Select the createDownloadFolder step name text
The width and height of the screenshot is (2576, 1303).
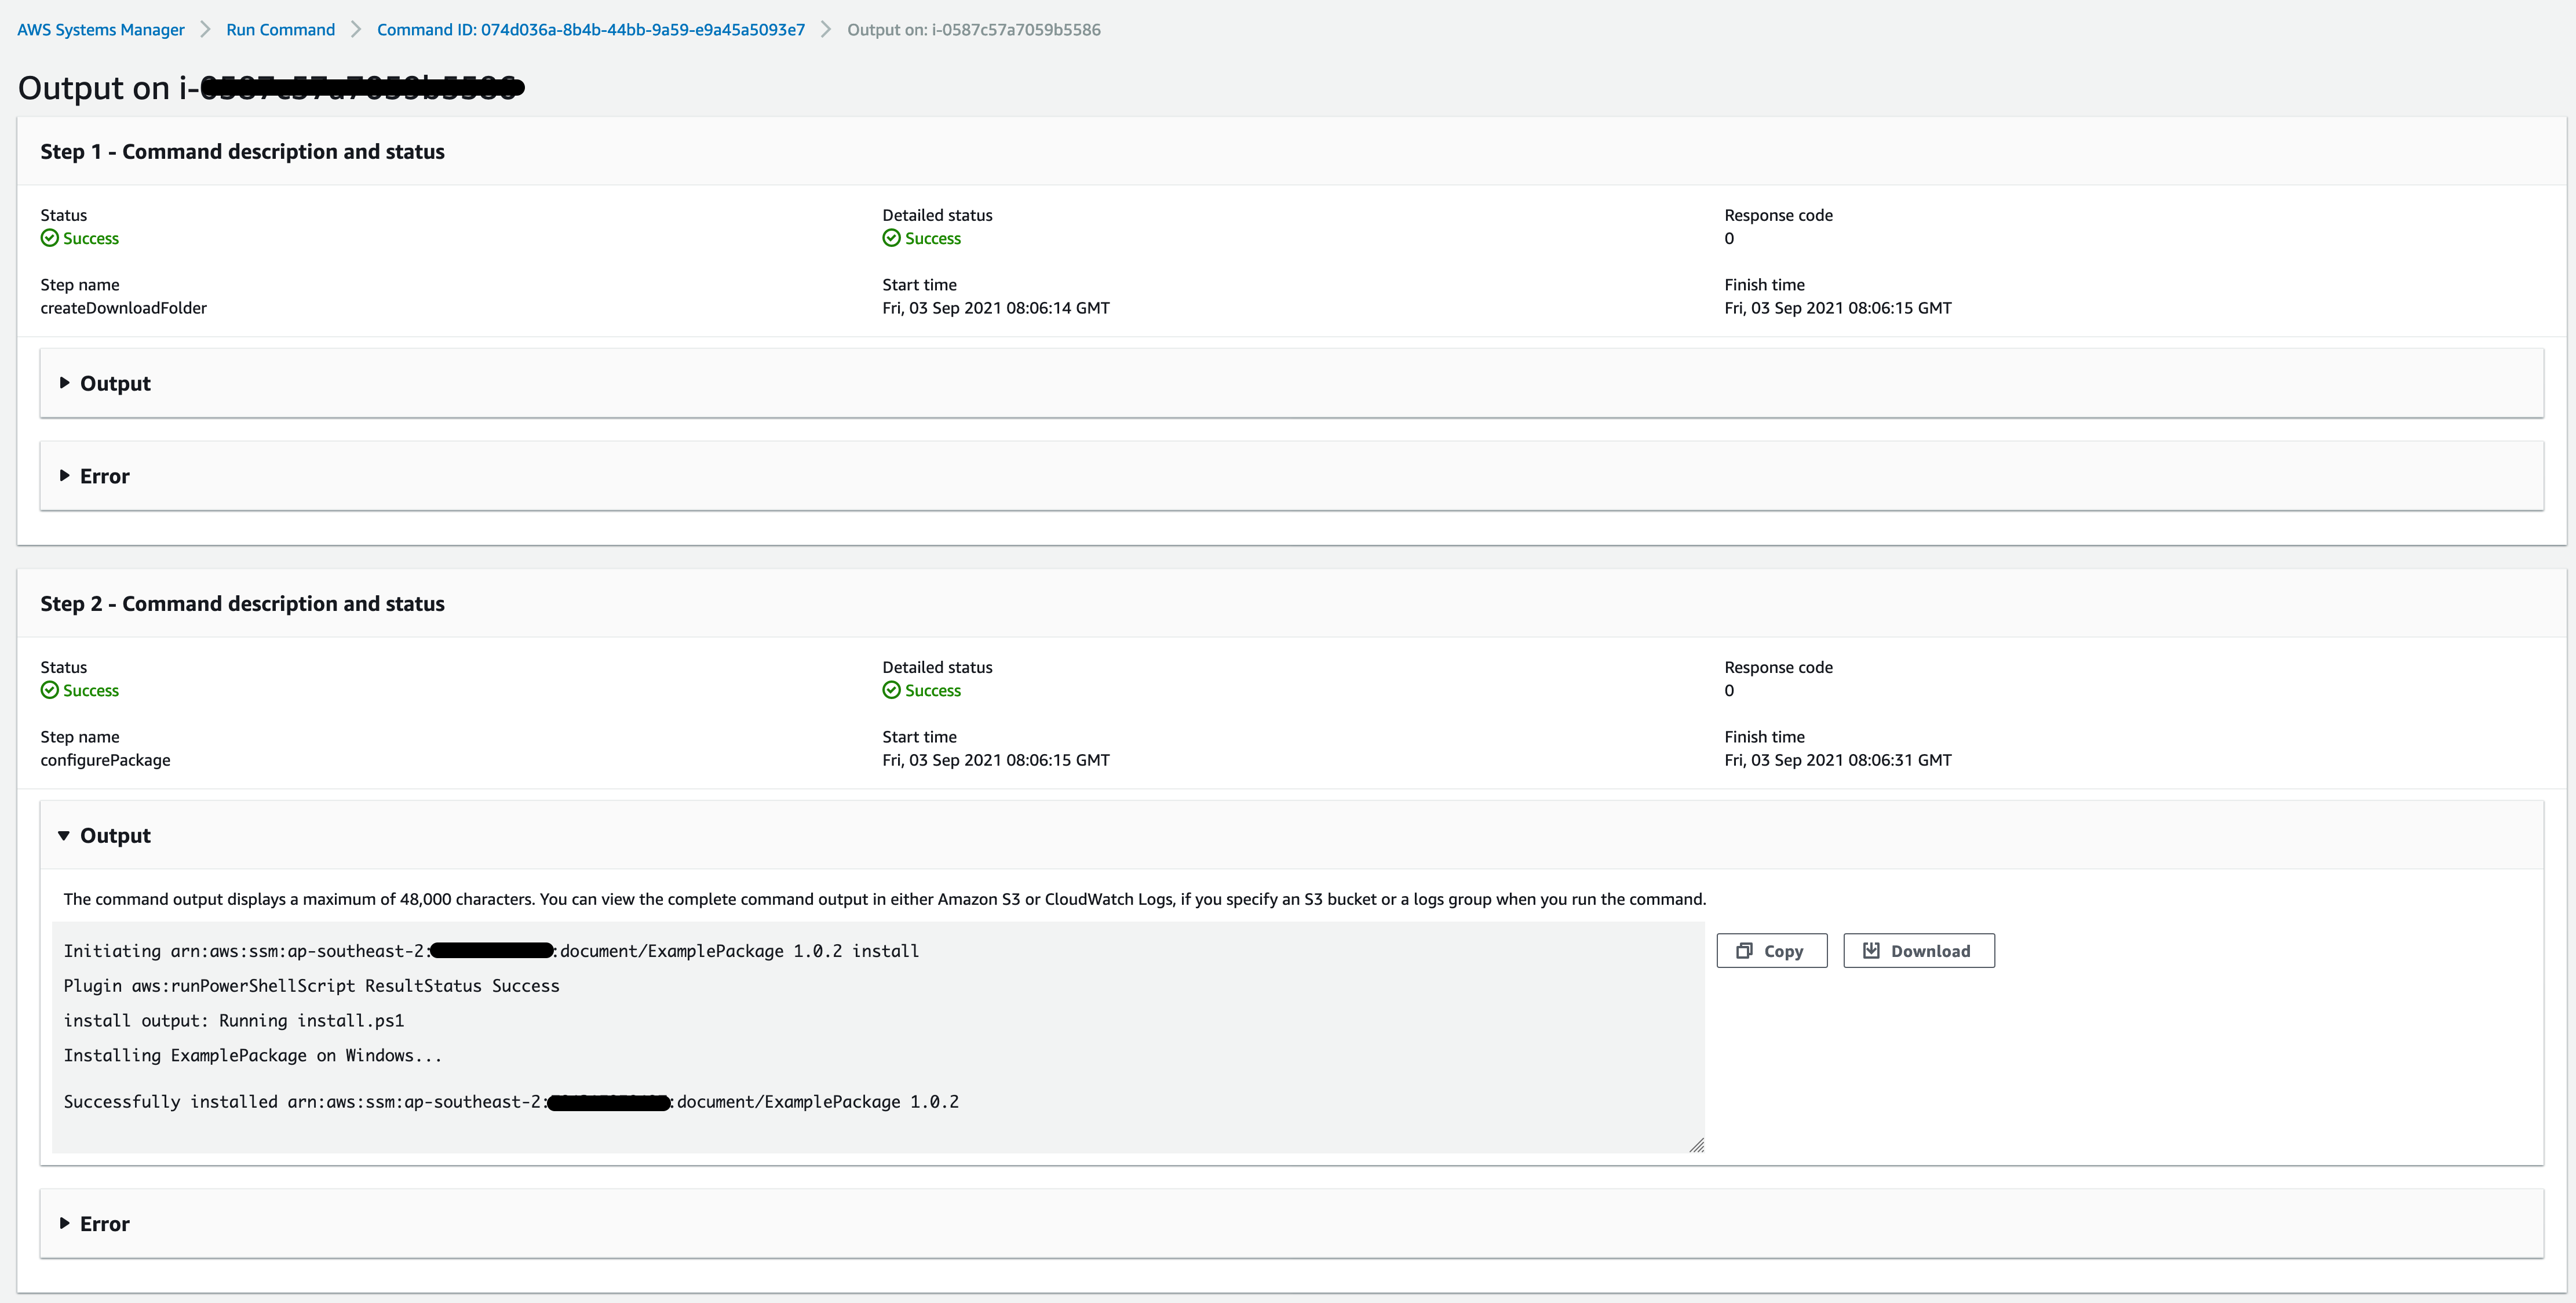click(x=123, y=307)
